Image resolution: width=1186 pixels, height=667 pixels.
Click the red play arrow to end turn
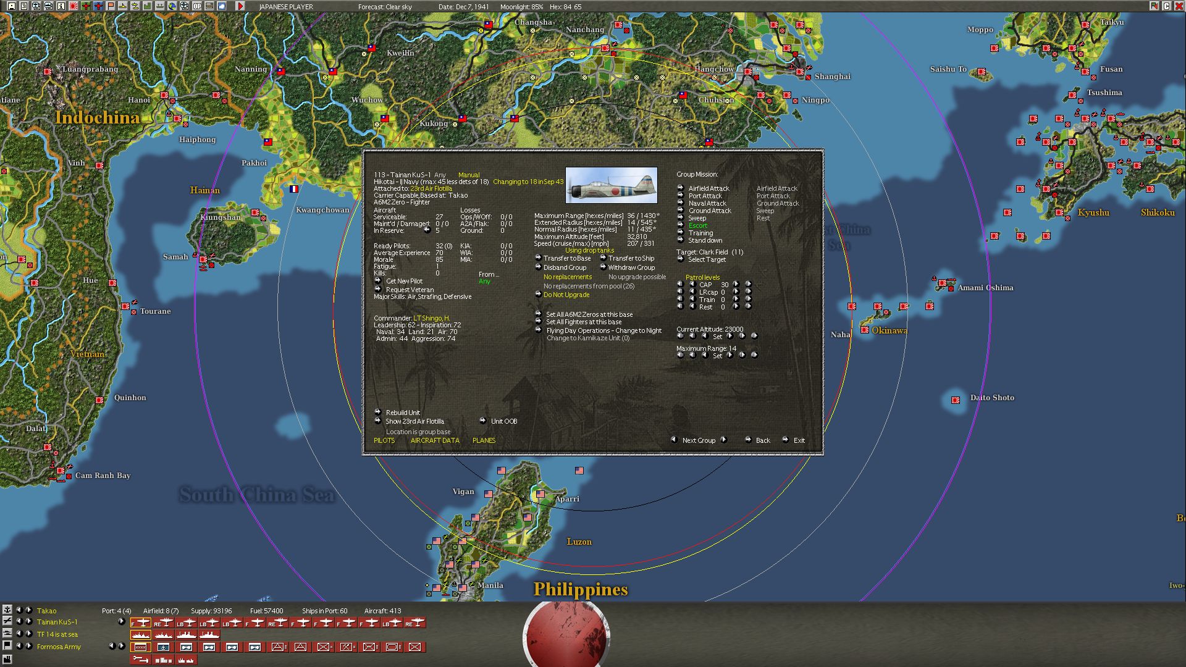pos(240,6)
